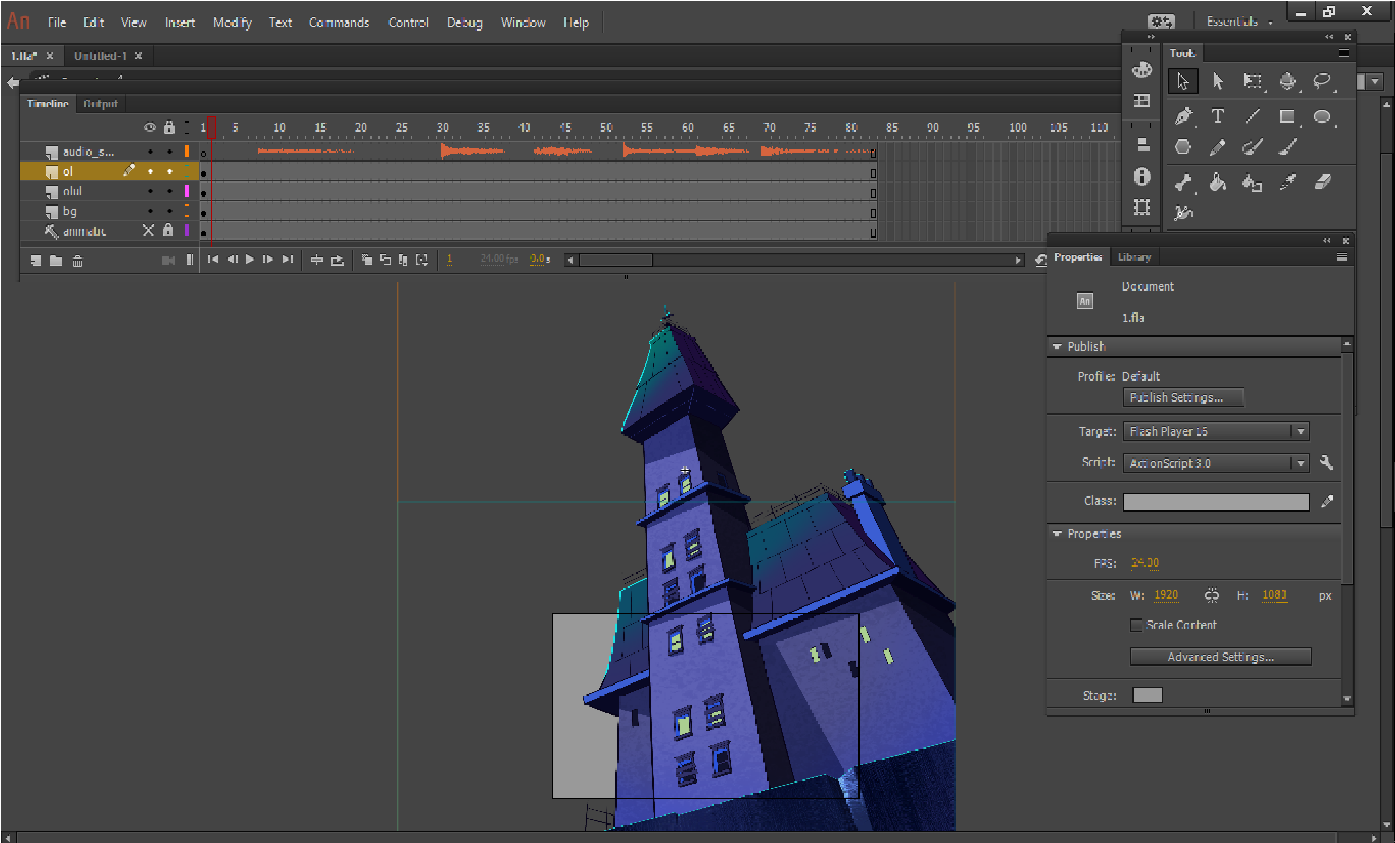Select the Rectangle tool

pos(1288,116)
